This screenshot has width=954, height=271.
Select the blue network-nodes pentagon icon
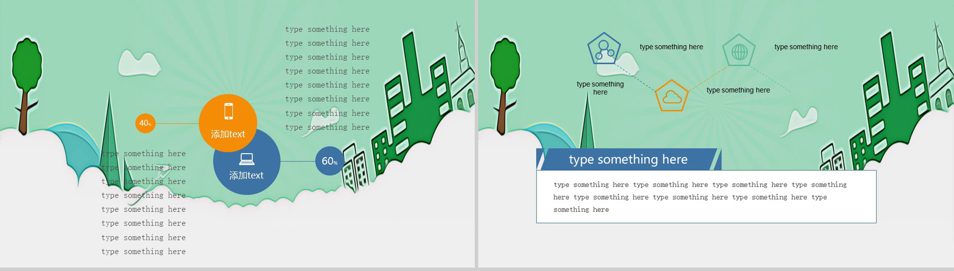604,49
